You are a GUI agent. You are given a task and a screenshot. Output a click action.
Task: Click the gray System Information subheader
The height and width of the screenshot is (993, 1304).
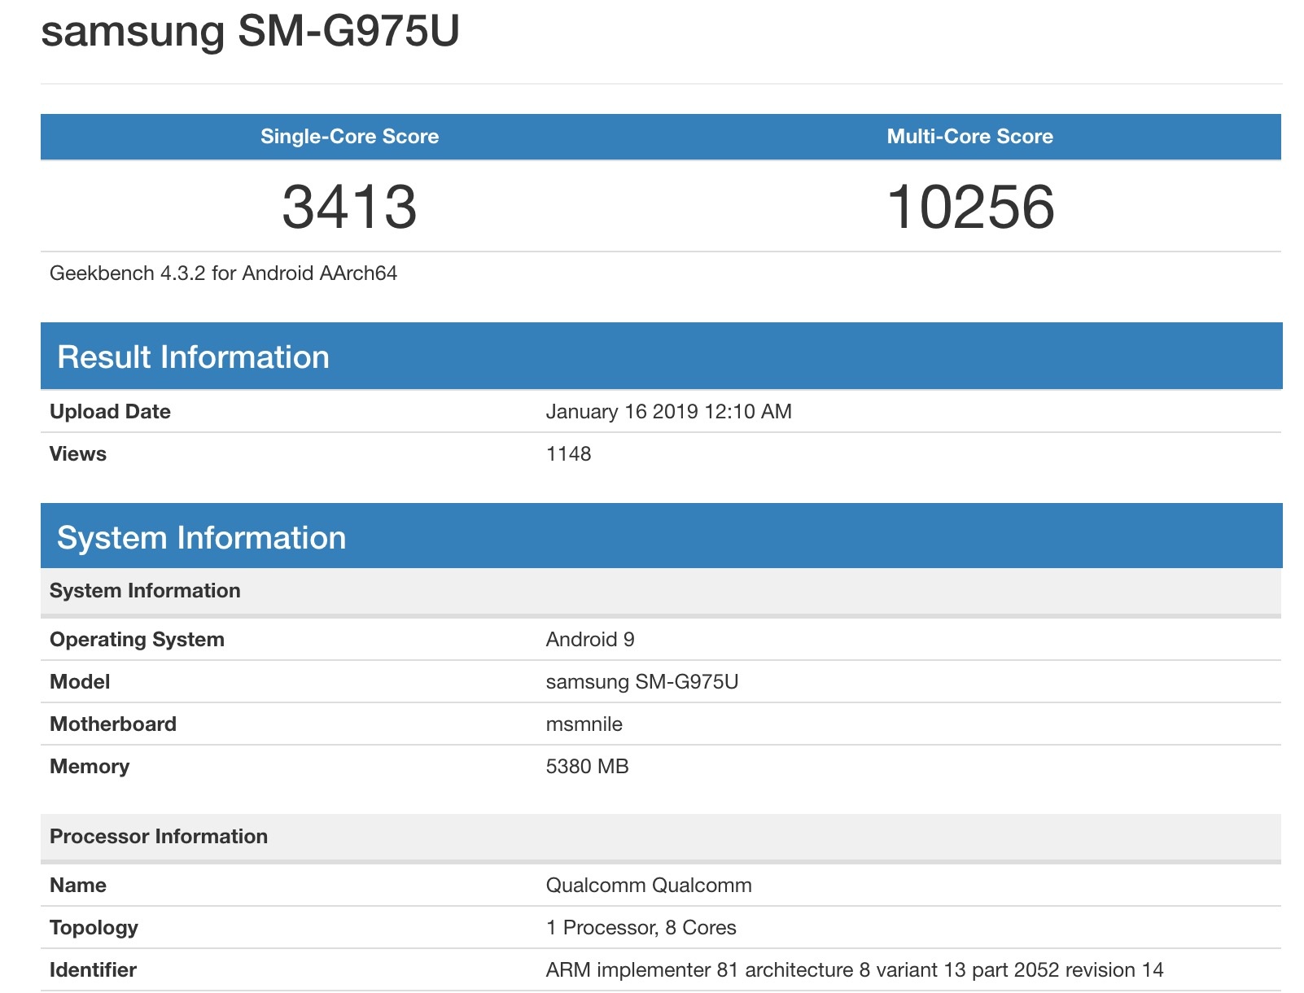145,591
